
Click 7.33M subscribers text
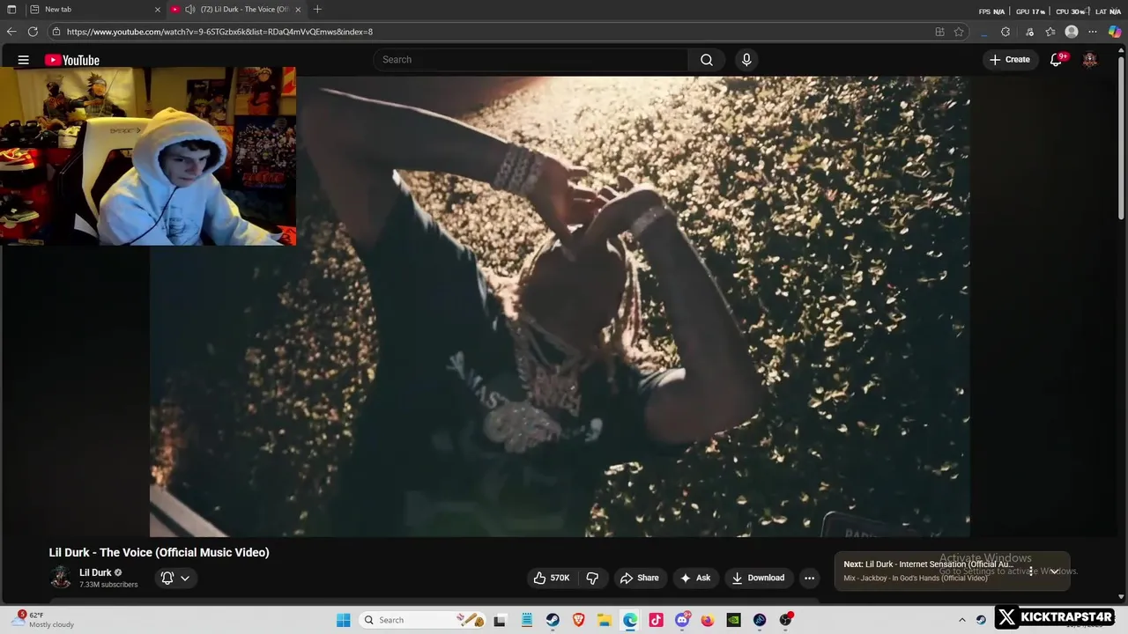pos(108,585)
